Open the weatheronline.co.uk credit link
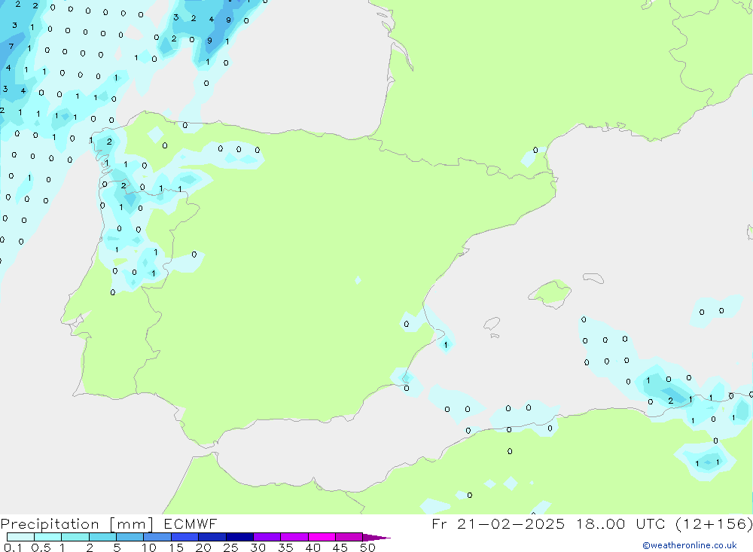 (690, 545)
